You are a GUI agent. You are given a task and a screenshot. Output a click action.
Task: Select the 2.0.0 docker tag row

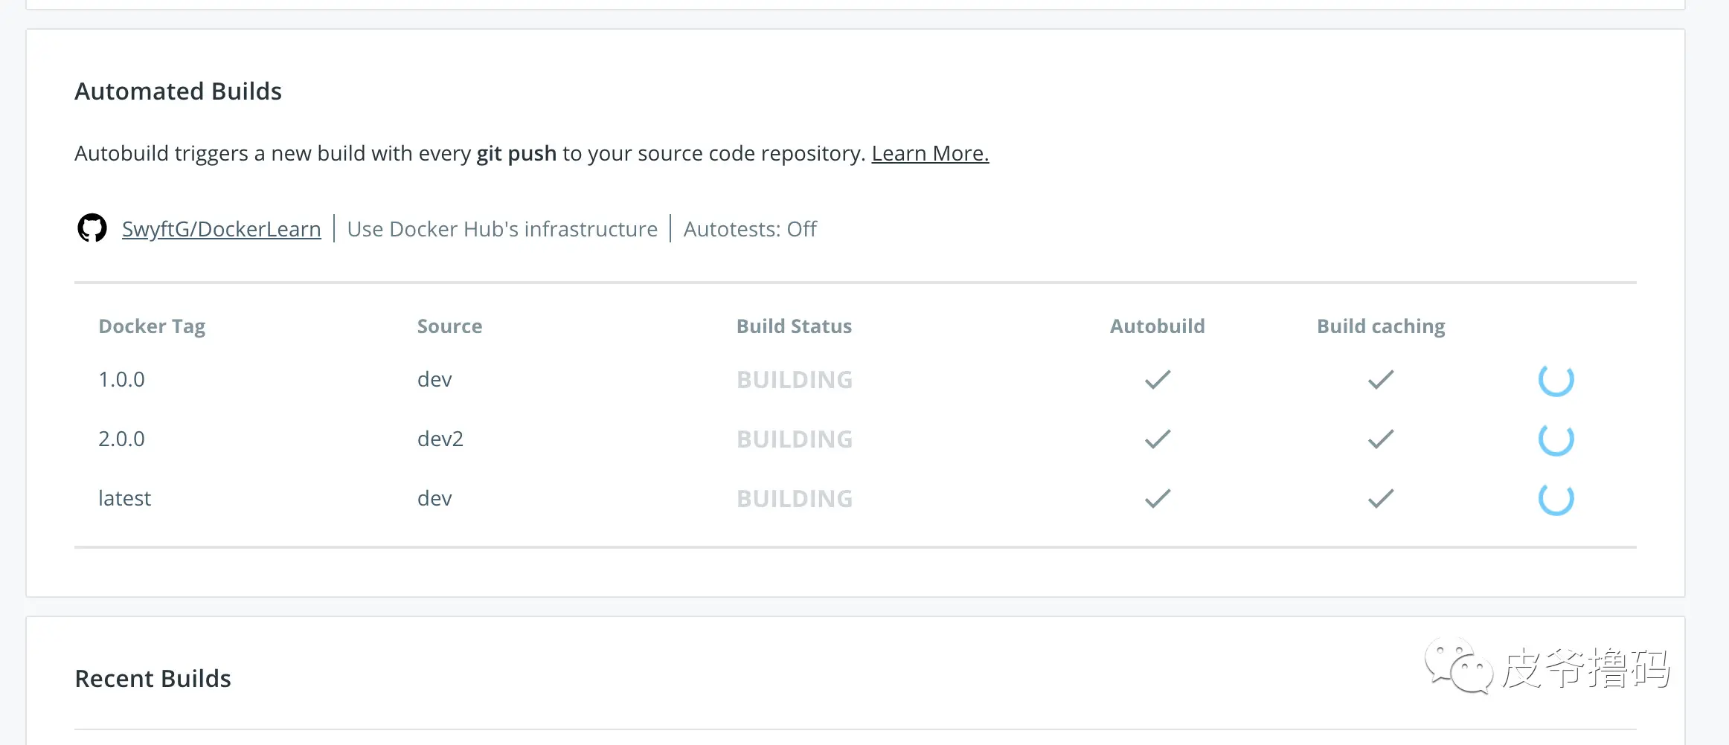click(122, 439)
